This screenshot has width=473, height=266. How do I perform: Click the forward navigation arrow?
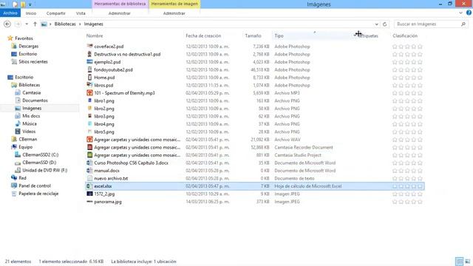18,24
